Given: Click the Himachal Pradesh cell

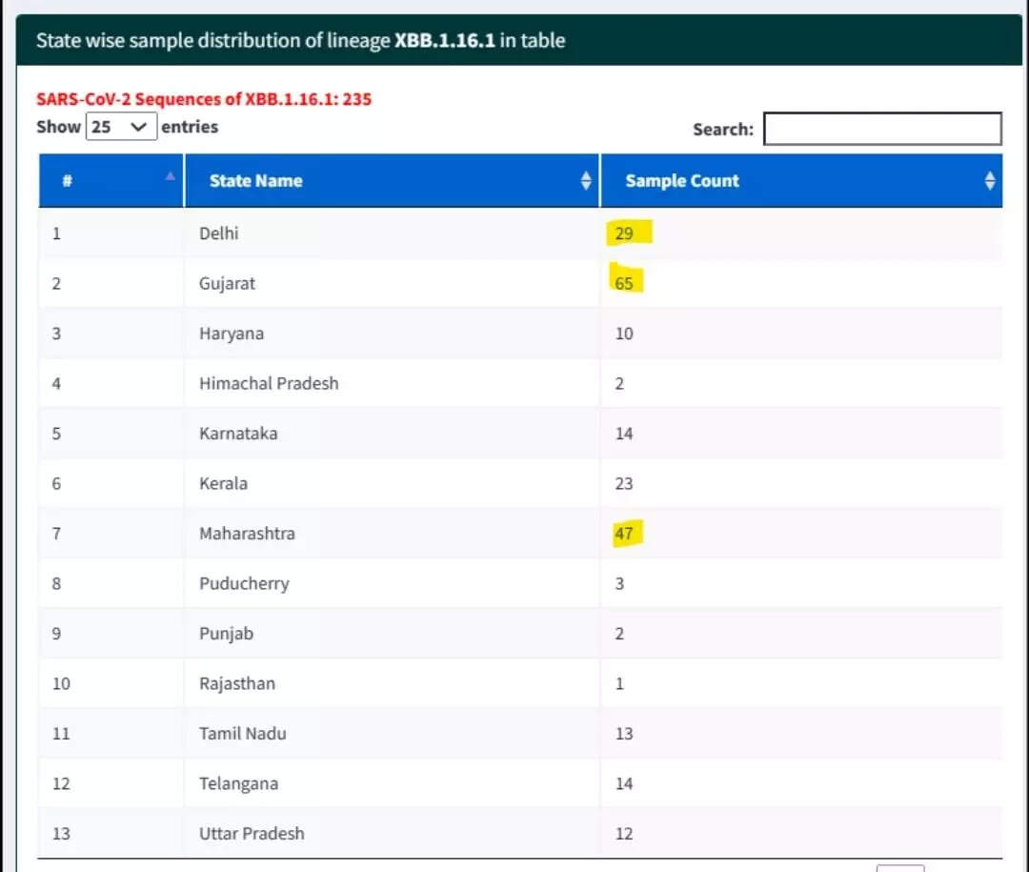Looking at the screenshot, I should [269, 383].
